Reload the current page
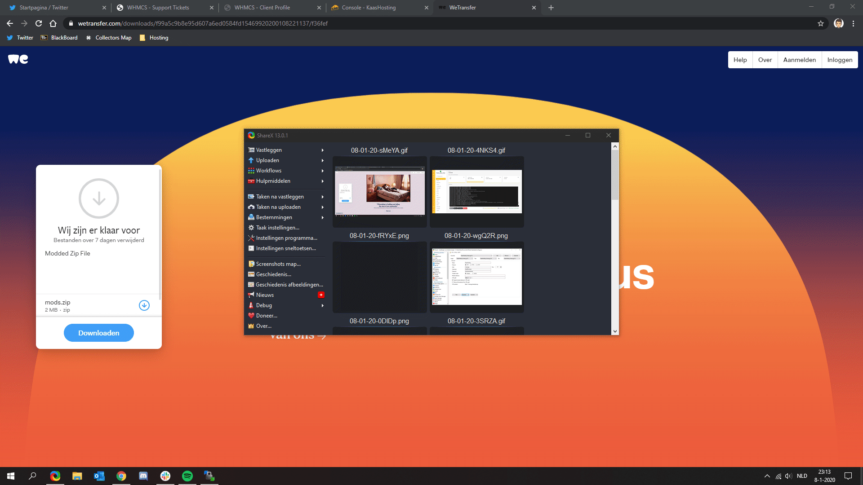 point(39,23)
